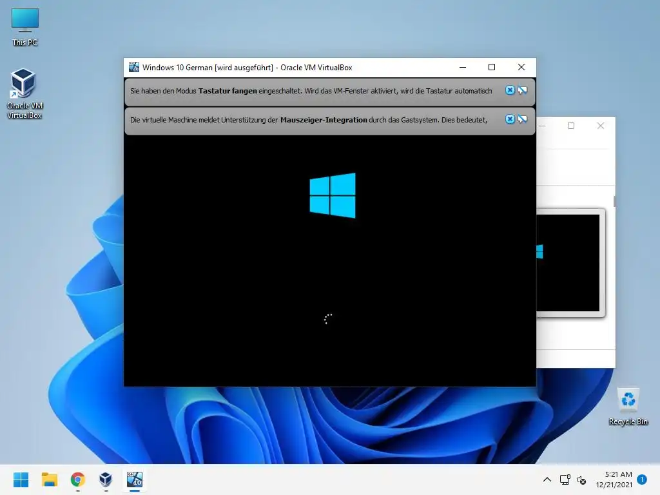Screen dimensions: 660x495
Task: Open the clock showing 5:21 AM
Action: pyautogui.click(x=614, y=480)
